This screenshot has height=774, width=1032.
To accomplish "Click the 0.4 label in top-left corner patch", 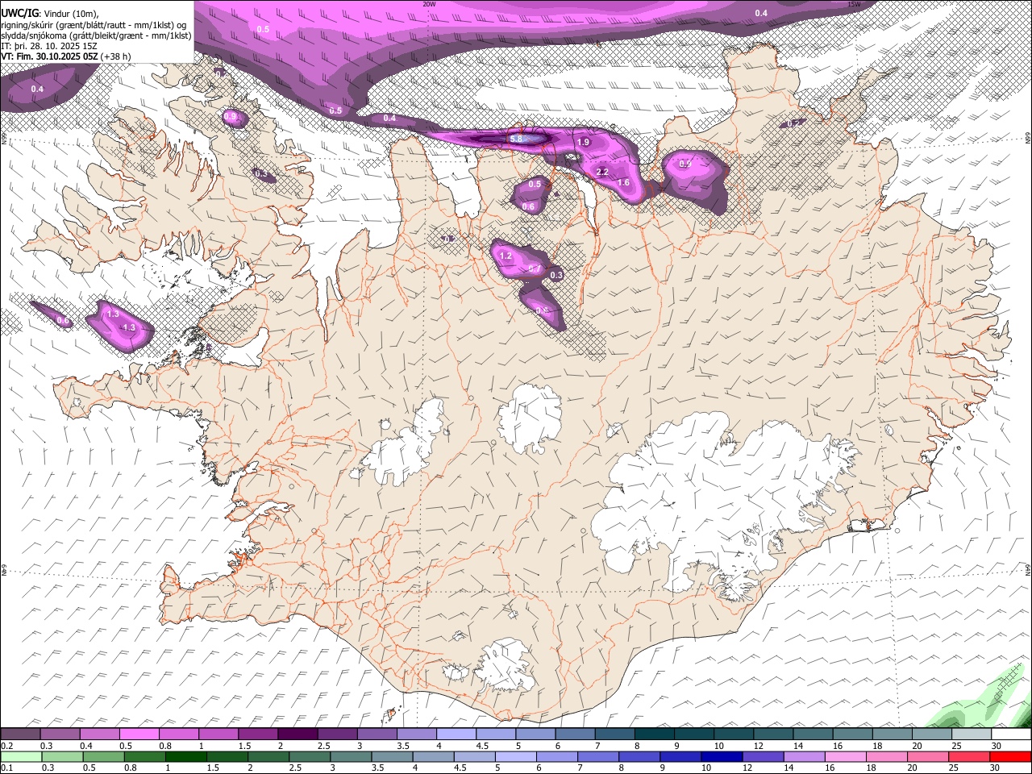I will tap(37, 89).
